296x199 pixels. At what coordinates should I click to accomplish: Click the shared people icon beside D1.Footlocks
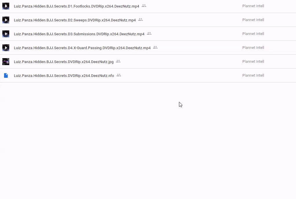pyautogui.click(x=144, y=6)
